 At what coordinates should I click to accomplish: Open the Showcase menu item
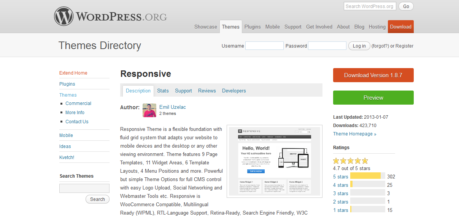click(206, 27)
